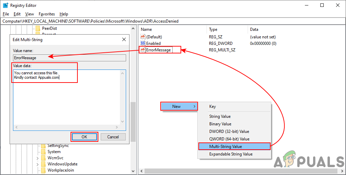Viewport: 346px width, 175px height.
Task: Select the PeerDist tree item
Action: coord(49,28)
